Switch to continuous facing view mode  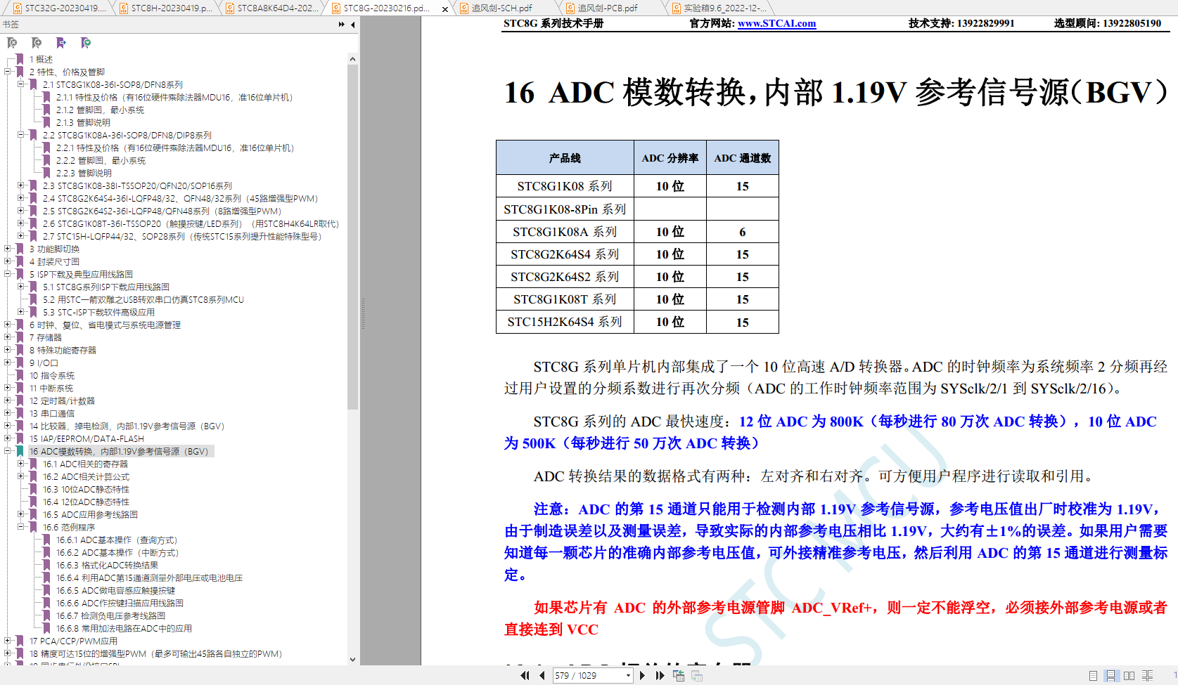(x=1147, y=676)
